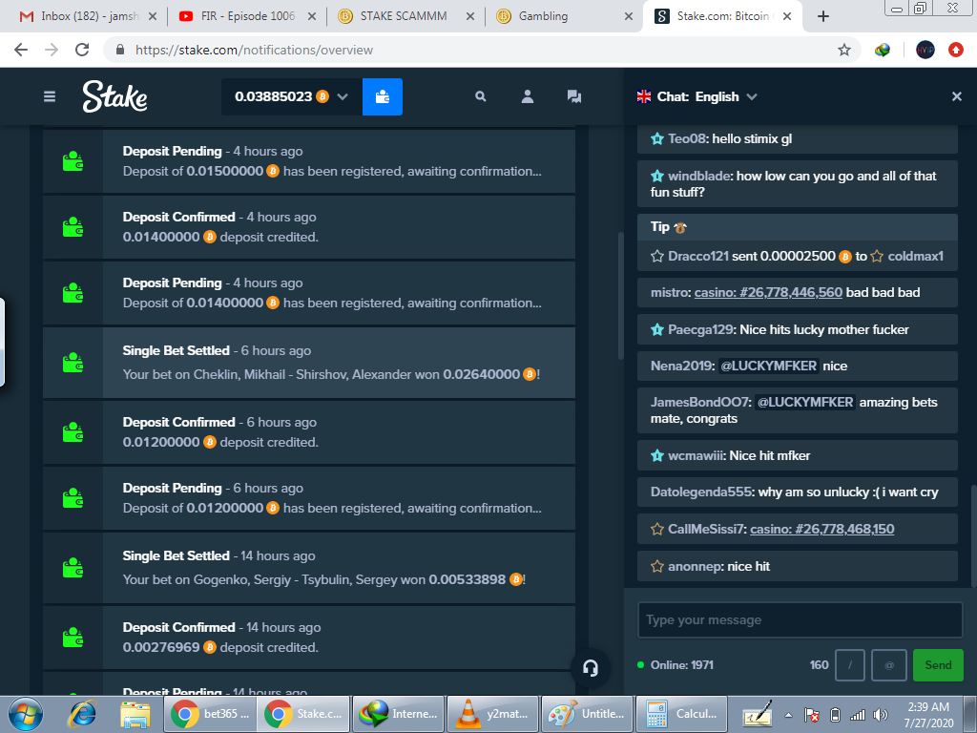
Task: Open mistro's casino #26,778,446,560 link
Action: pyautogui.click(x=768, y=292)
